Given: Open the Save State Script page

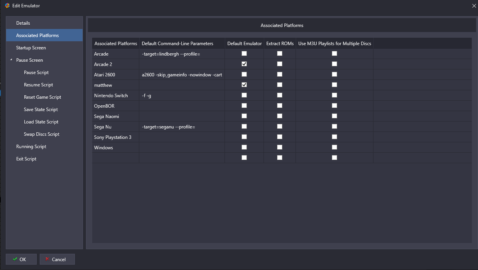Looking at the screenshot, I should 41,110.
